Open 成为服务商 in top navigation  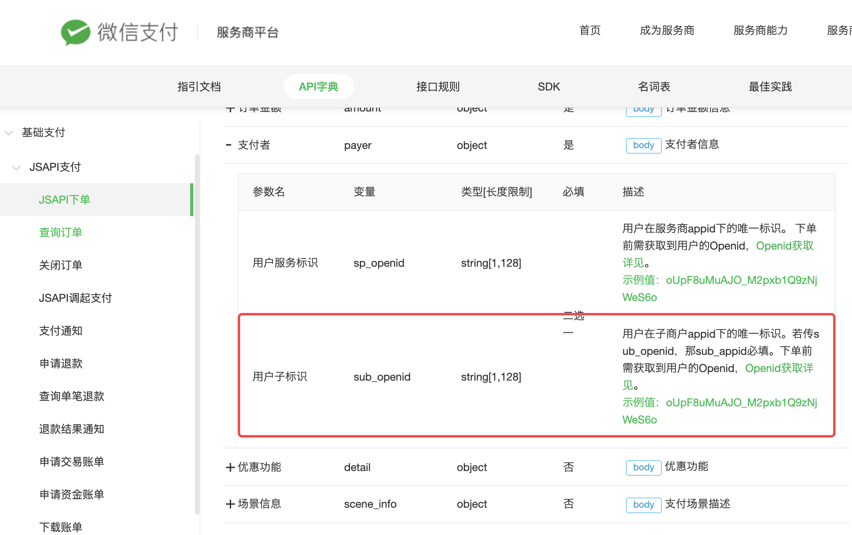pyautogui.click(x=667, y=30)
